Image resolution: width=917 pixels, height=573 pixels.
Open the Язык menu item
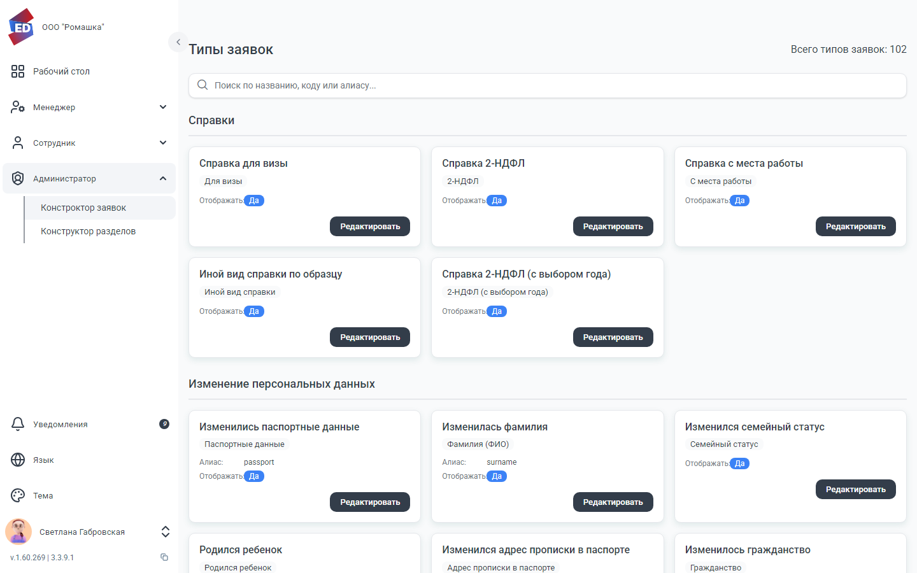point(89,460)
